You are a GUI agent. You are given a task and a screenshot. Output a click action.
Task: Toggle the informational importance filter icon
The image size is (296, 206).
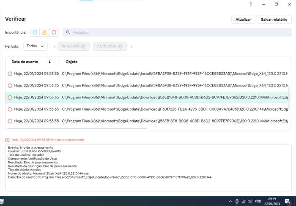[35, 33]
